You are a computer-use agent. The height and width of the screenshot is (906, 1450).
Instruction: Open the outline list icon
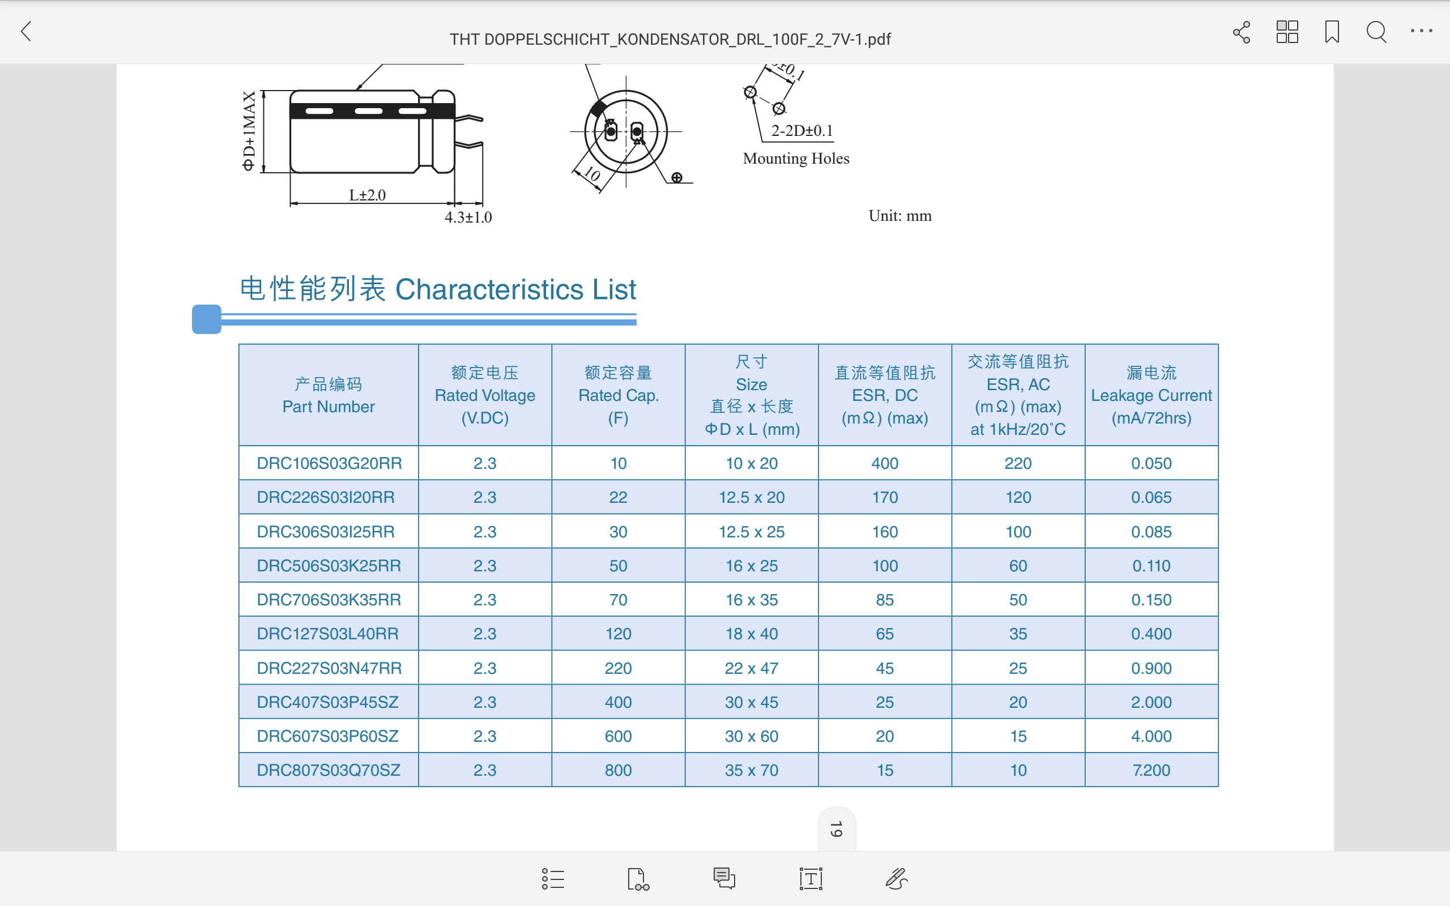tap(553, 878)
